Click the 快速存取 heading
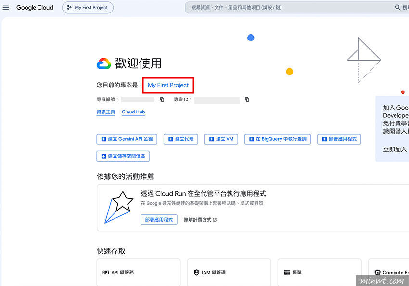 click(111, 251)
